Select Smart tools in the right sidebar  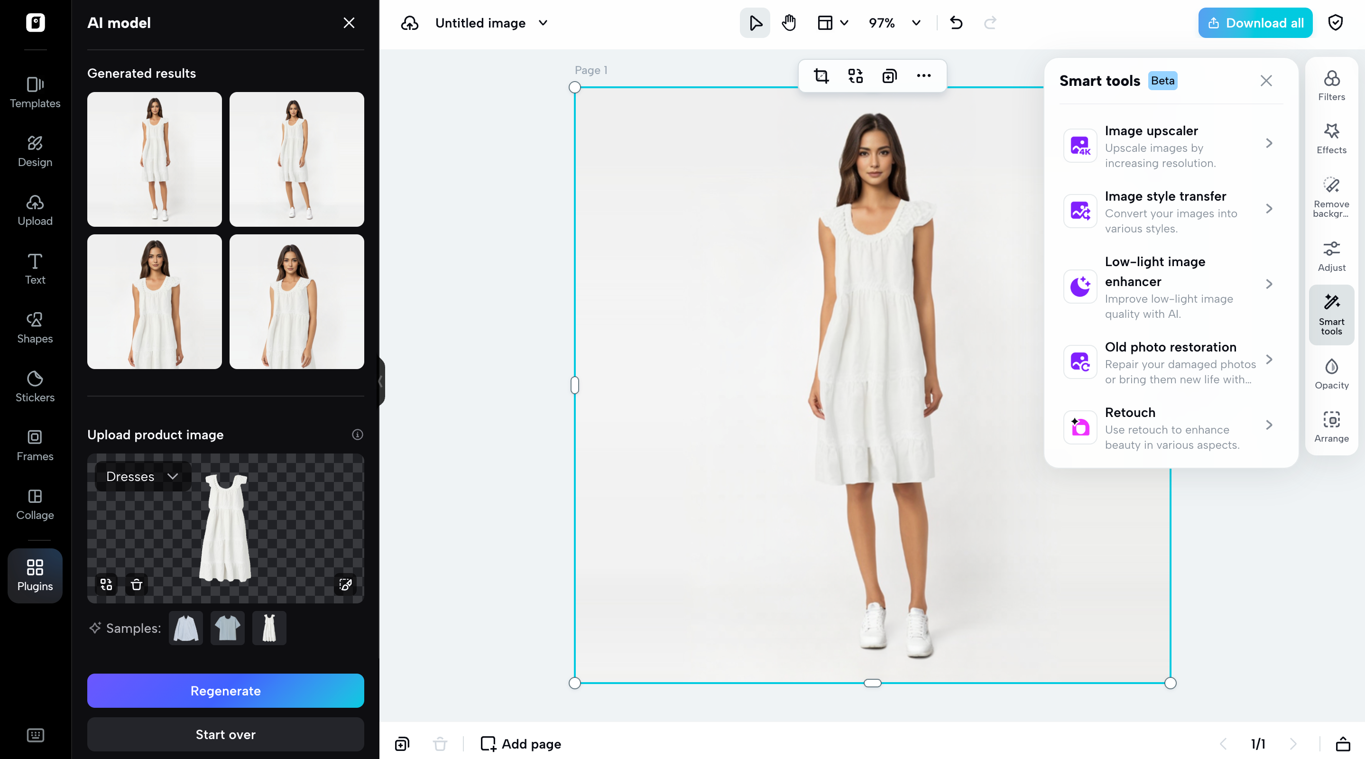[1332, 315]
